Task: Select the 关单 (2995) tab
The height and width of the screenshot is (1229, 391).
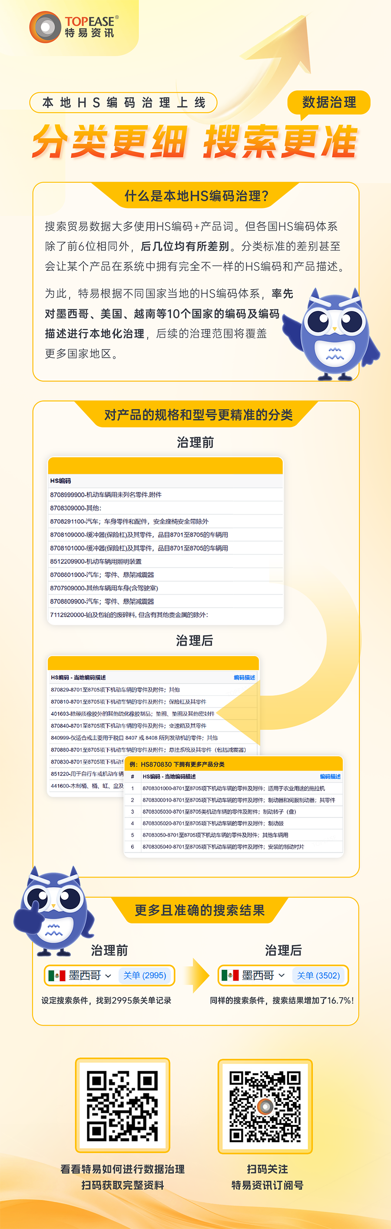Action: 145,975
